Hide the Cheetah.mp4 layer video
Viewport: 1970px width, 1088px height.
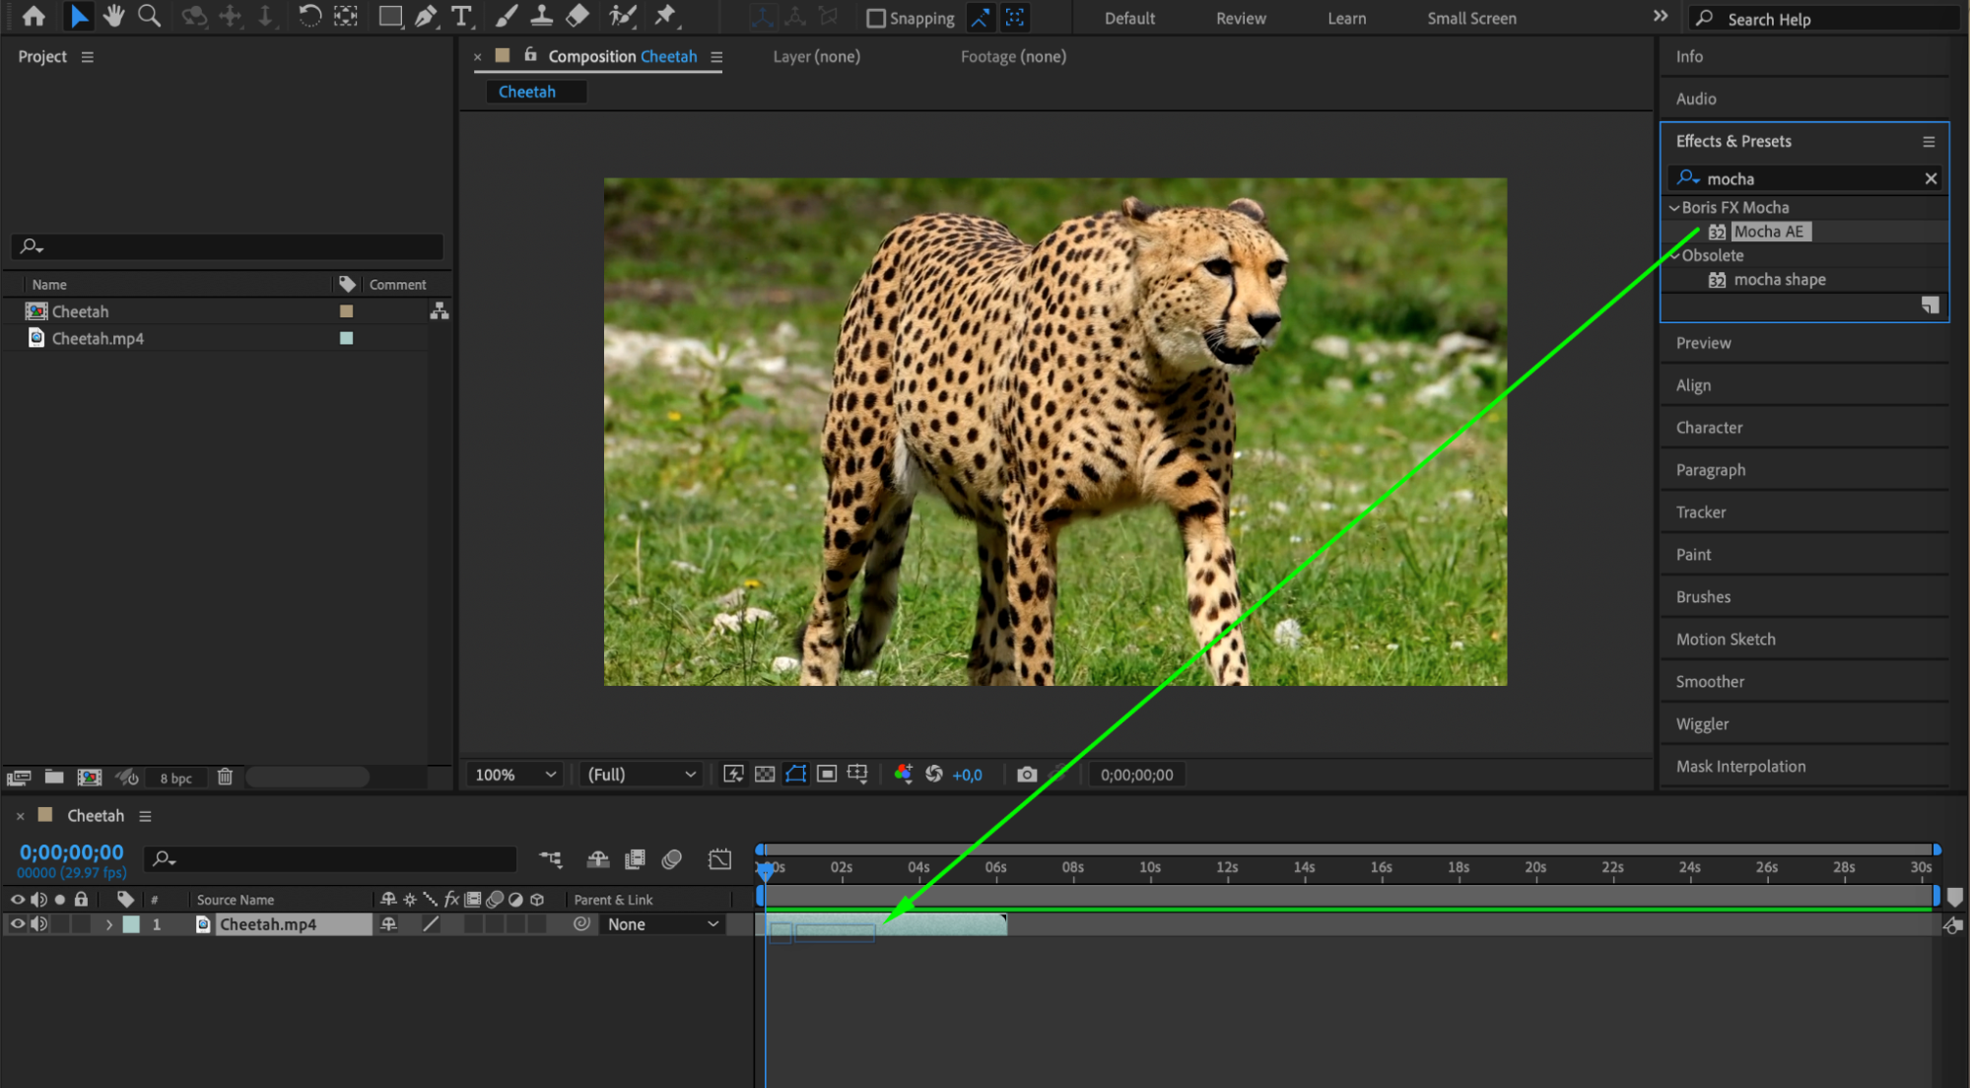pos(17,924)
